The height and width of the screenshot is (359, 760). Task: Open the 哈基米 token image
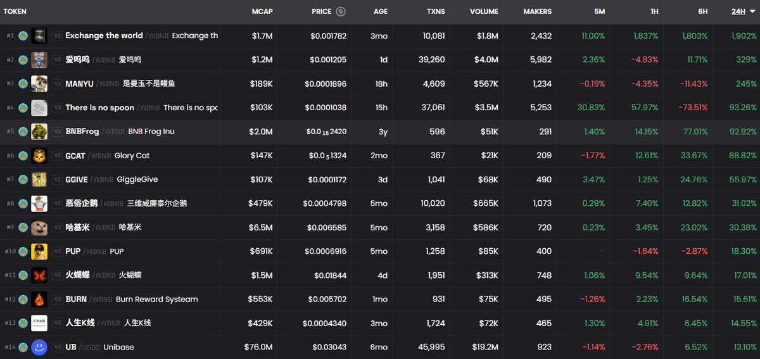(x=39, y=227)
